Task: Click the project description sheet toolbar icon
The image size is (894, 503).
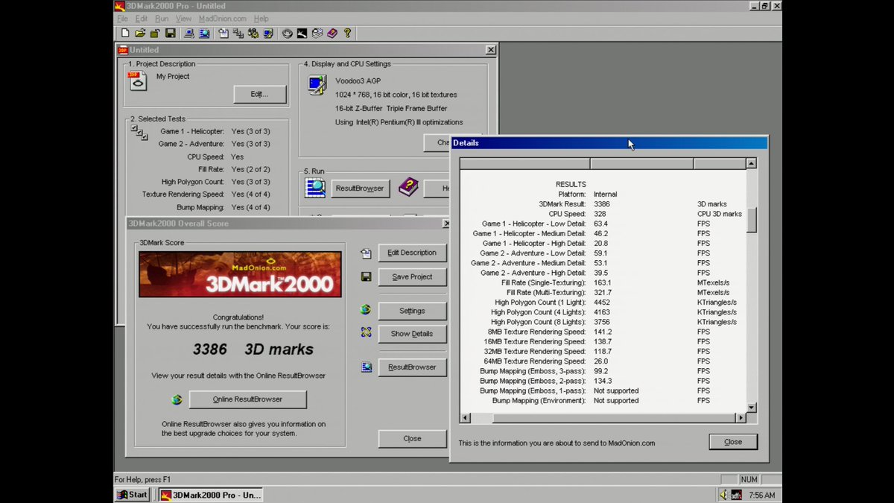Action: click(x=223, y=34)
